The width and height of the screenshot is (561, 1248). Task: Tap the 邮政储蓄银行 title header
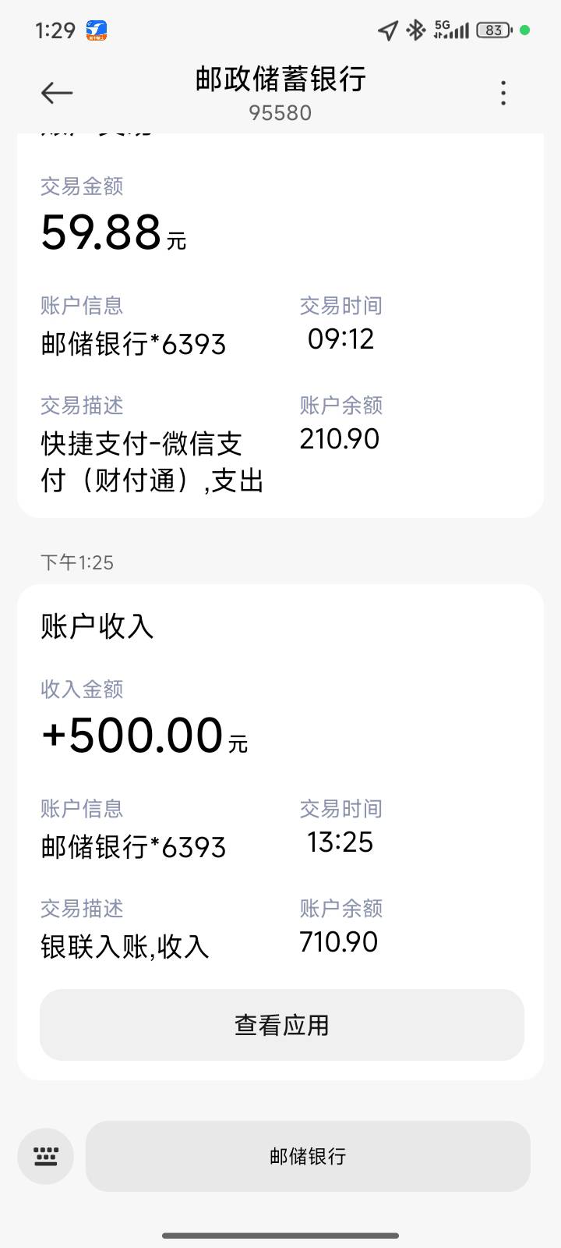tap(280, 79)
